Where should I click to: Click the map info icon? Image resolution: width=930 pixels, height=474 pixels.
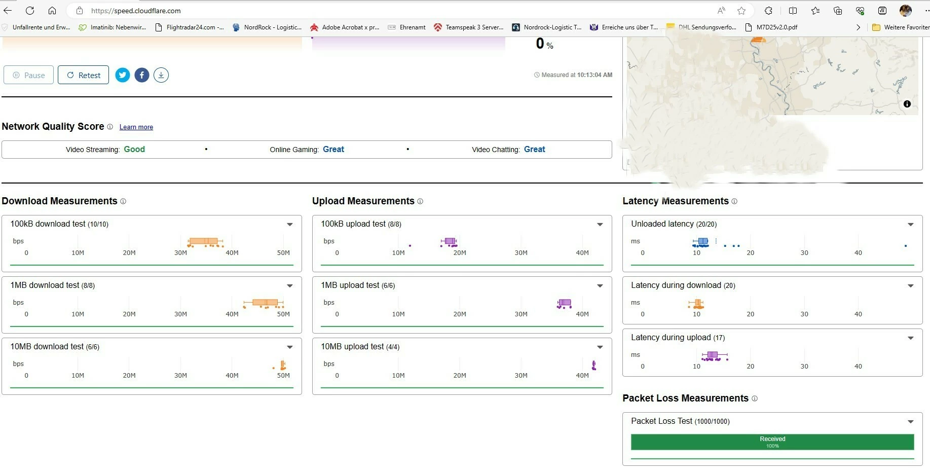[x=907, y=104]
